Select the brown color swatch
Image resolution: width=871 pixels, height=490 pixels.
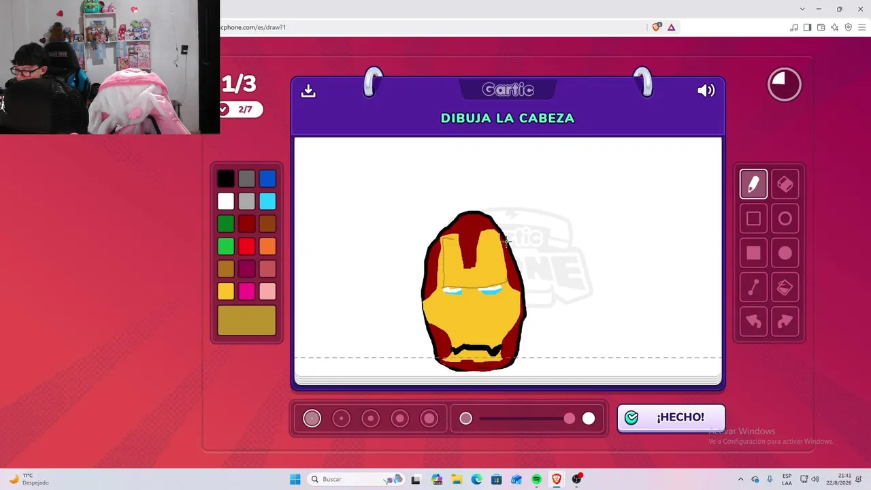(x=267, y=223)
